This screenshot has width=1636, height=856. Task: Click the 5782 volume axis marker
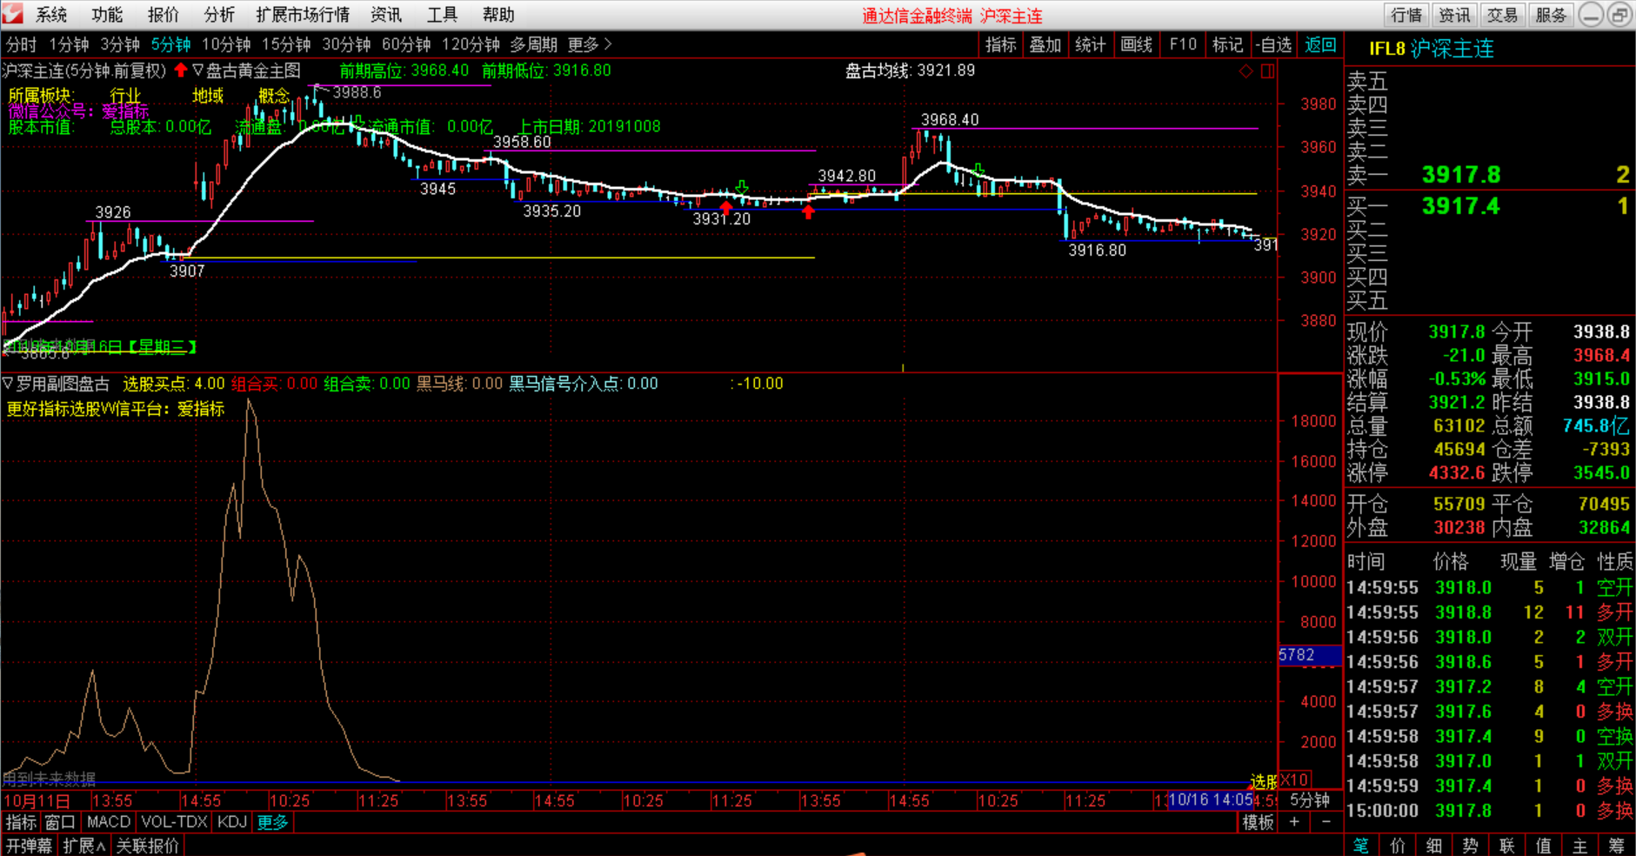(1297, 655)
